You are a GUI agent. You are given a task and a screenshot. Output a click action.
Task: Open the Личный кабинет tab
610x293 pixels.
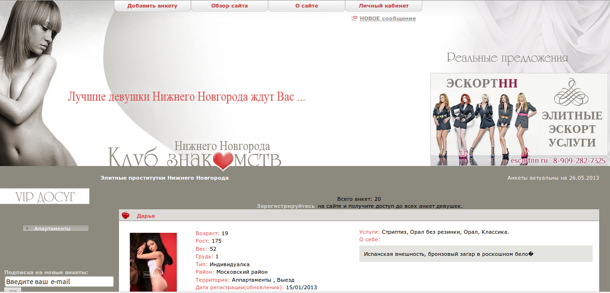pyautogui.click(x=384, y=6)
